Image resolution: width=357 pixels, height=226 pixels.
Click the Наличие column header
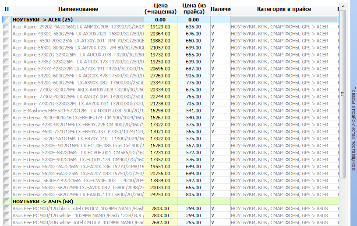point(220,9)
